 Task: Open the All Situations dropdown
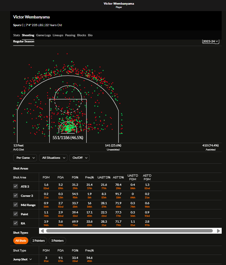pos(53,158)
